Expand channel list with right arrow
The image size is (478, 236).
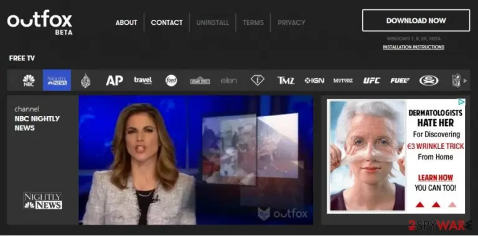point(465,81)
